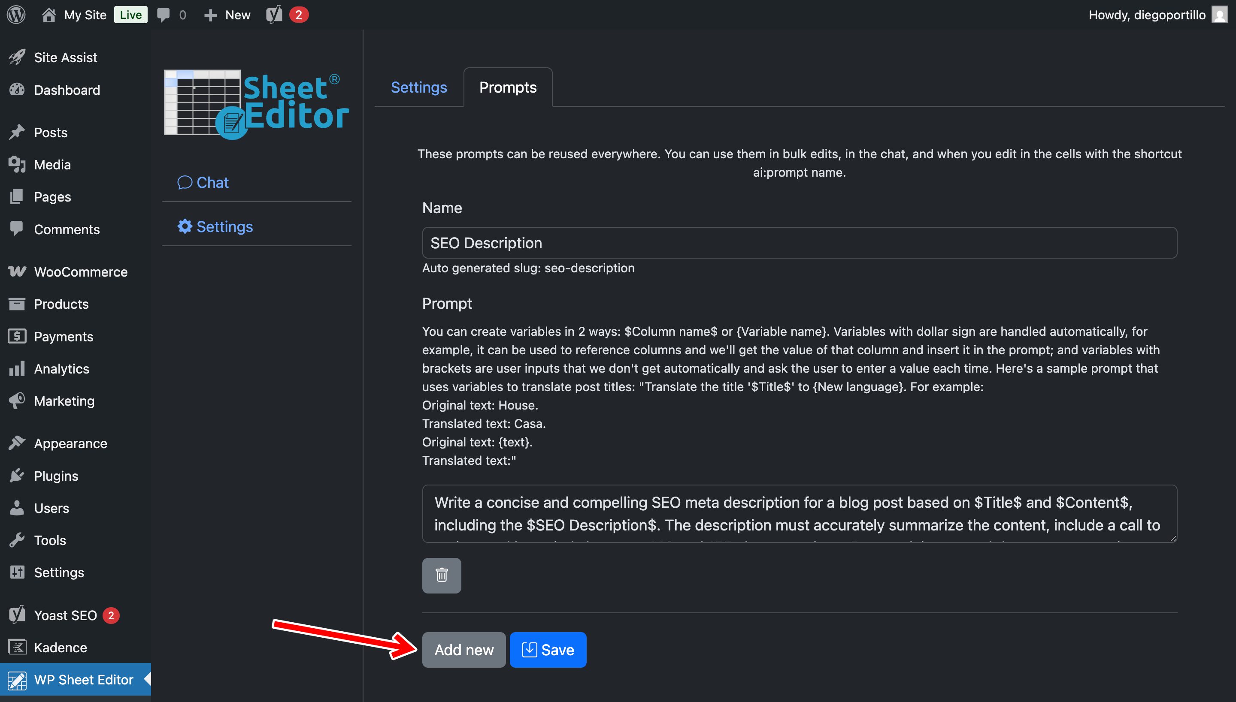Image resolution: width=1236 pixels, height=702 pixels.
Task: Open the Chat section in Sheet Editor
Action: pyautogui.click(x=203, y=182)
